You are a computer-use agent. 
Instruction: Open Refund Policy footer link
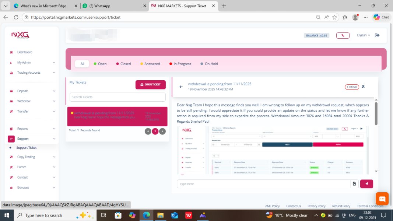point(341,206)
